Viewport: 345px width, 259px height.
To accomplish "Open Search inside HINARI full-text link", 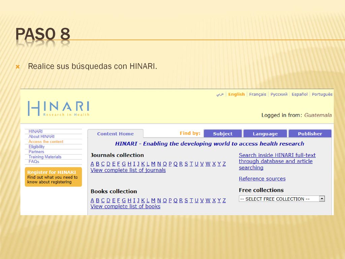I will [x=277, y=161].
